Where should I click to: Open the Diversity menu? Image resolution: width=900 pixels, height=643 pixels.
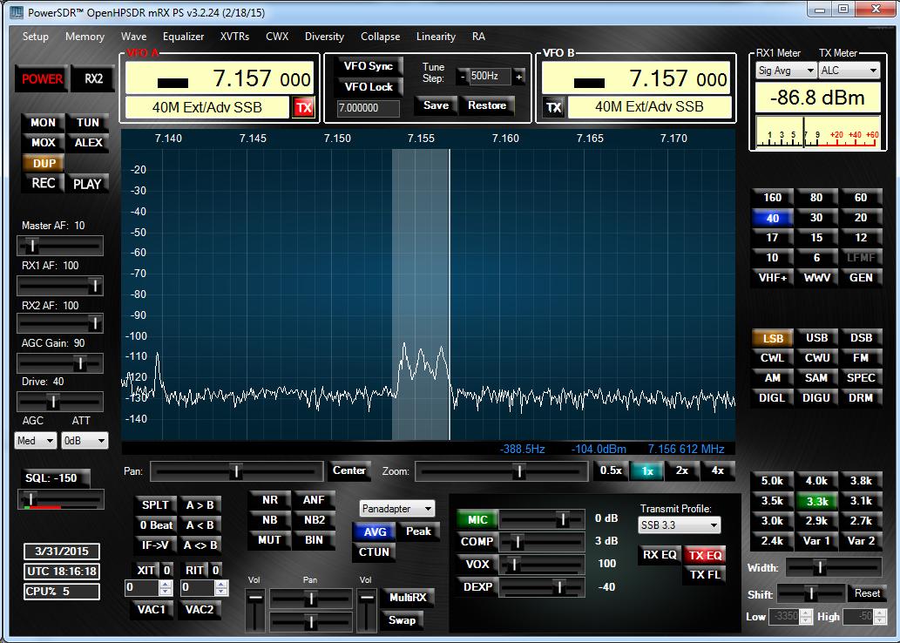coord(324,37)
